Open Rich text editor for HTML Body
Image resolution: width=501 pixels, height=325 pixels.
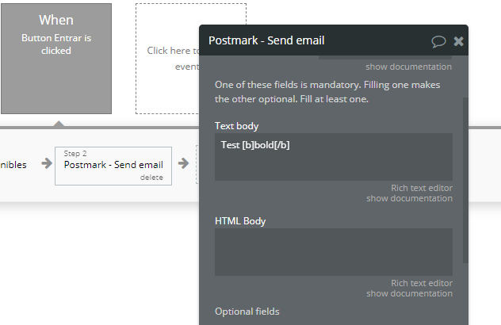[x=421, y=283]
